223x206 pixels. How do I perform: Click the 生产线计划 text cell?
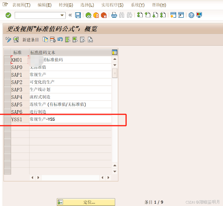click(71, 89)
